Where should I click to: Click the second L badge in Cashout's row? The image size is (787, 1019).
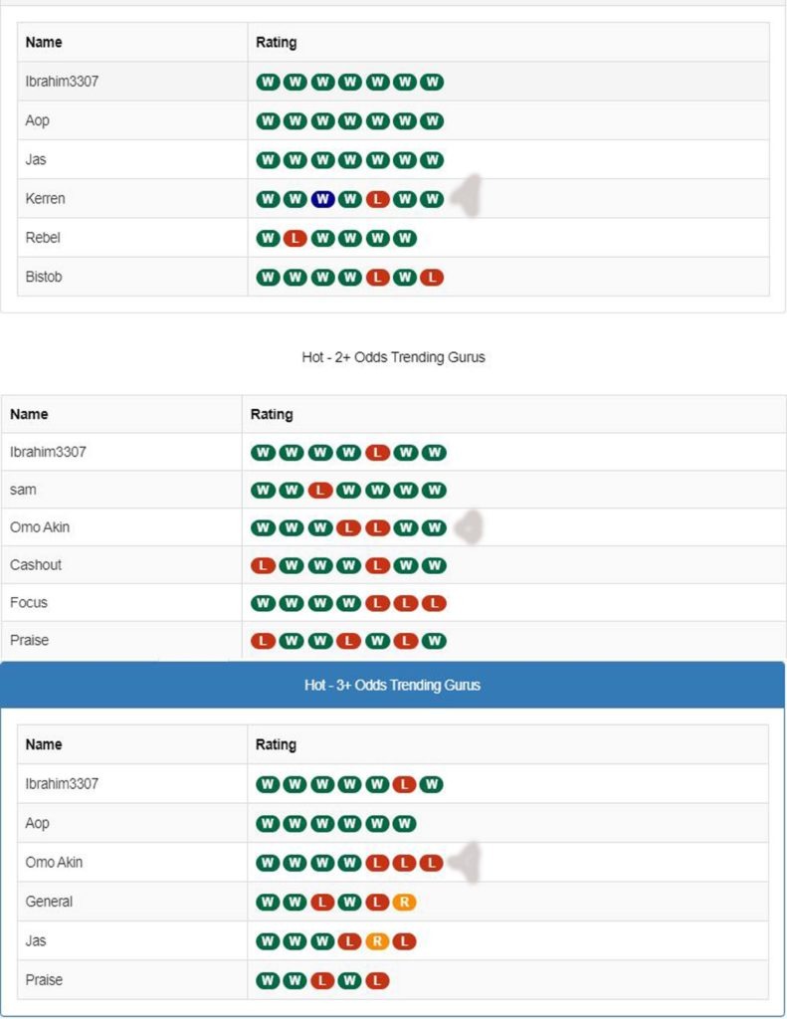pyautogui.click(x=377, y=565)
